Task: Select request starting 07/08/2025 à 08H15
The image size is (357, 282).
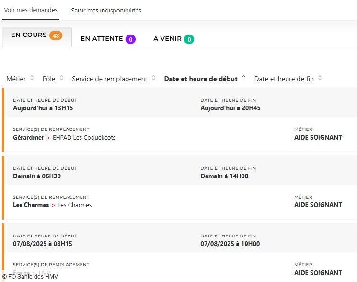Action: click(43, 244)
